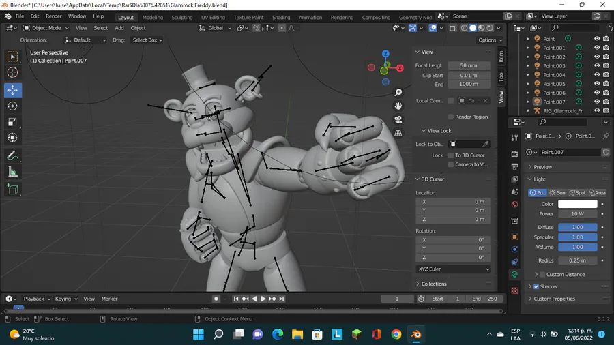Enable the Render Region checkbox
Screen dimensions: 614x345
pyautogui.click(x=451, y=117)
